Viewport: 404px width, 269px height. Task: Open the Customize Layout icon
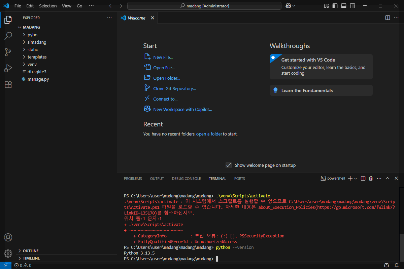[x=326, y=6]
